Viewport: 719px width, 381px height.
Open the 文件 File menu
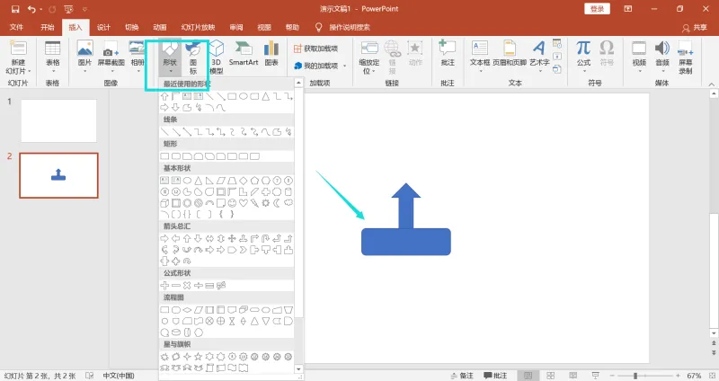tap(16, 27)
